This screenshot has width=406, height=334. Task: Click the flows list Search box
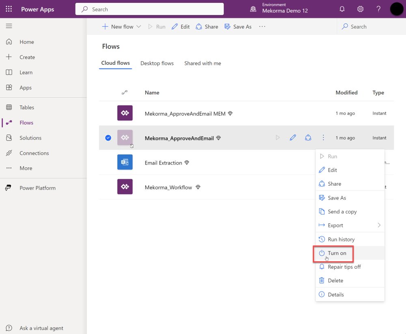pyautogui.click(x=372, y=27)
